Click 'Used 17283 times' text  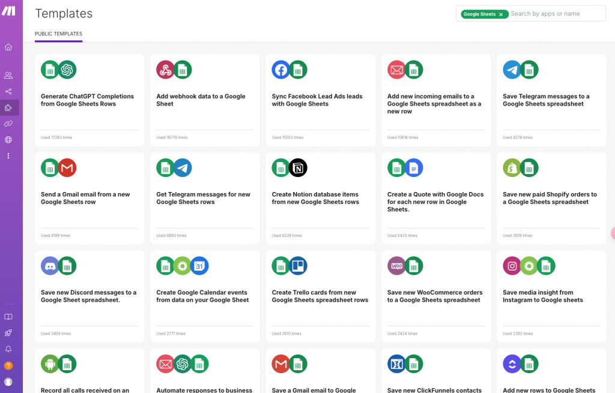coord(56,137)
